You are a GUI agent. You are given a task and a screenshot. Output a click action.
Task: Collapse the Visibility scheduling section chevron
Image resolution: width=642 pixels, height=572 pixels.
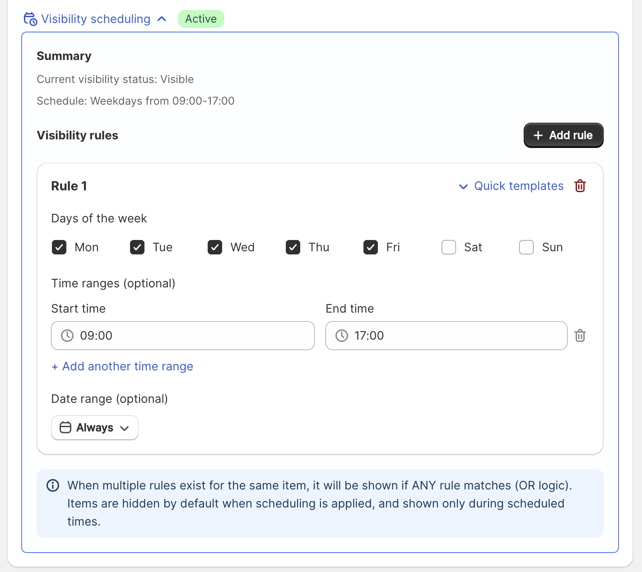[x=162, y=19]
